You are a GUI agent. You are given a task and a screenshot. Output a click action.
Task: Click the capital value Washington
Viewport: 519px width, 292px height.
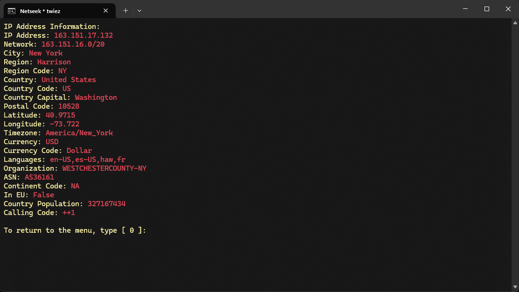click(x=96, y=97)
